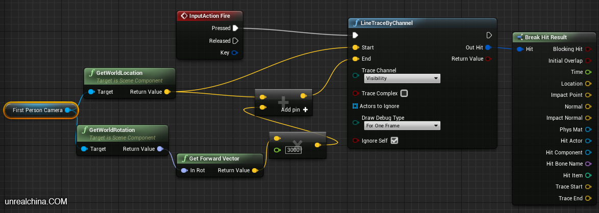This screenshot has height=213, width=599.
Task: Click the Actors to Ignore array pin
Action: (355, 106)
